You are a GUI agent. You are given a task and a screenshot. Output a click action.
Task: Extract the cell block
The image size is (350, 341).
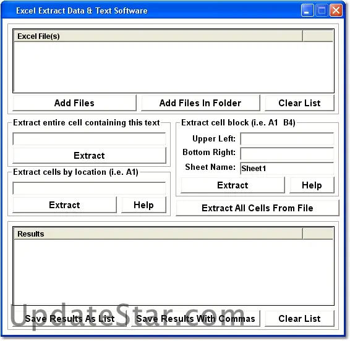point(233,185)
